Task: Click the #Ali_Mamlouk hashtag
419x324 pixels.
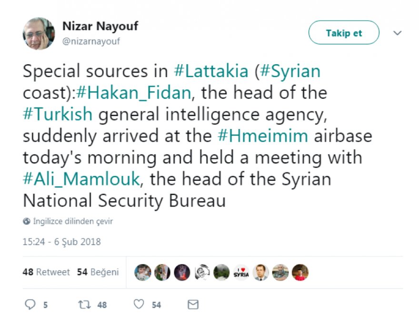Action: [x=81, y=179]
